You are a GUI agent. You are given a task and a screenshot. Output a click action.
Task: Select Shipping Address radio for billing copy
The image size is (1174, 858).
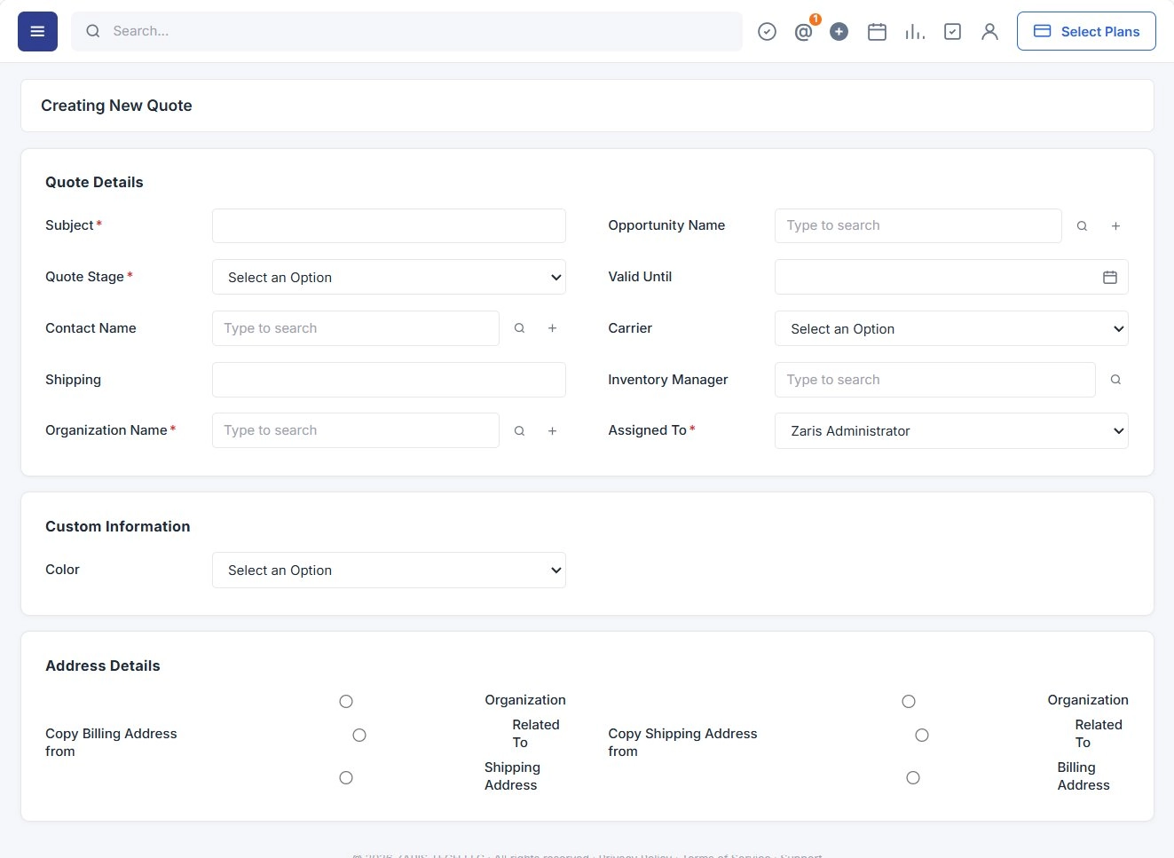click(346, 777)
